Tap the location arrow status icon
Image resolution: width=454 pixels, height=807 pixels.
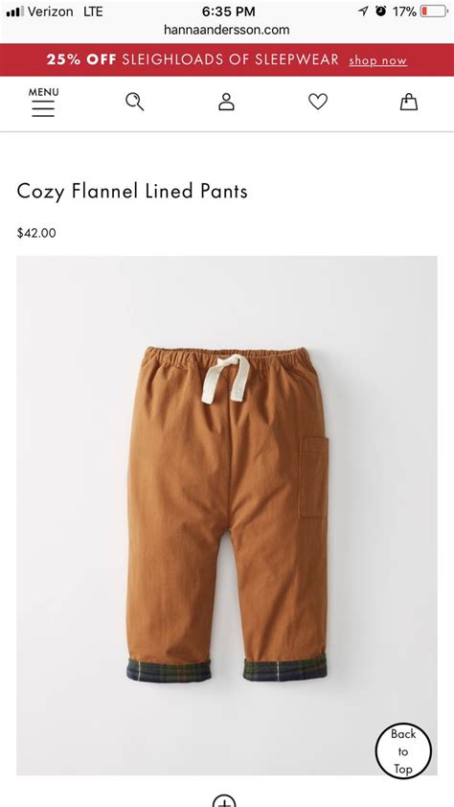[364, 12]
